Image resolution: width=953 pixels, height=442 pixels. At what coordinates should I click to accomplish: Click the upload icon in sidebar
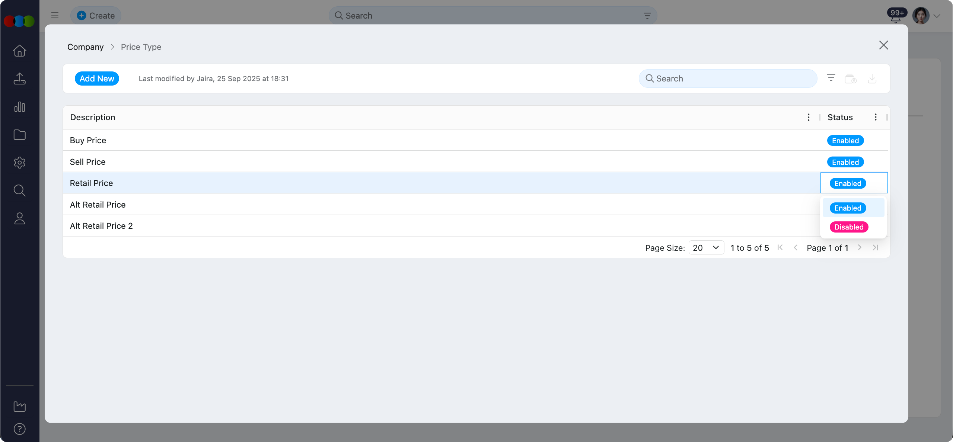(19, 79)
